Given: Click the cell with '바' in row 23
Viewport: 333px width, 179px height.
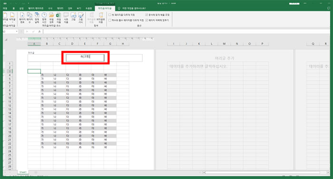Looking at the screenshot, I should pos(110,147).
